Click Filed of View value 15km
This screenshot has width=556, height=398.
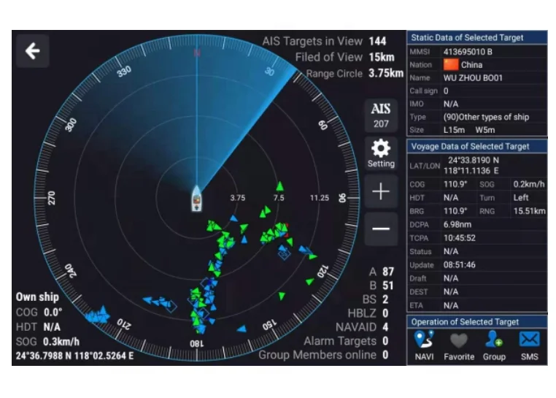pos(381,57)
